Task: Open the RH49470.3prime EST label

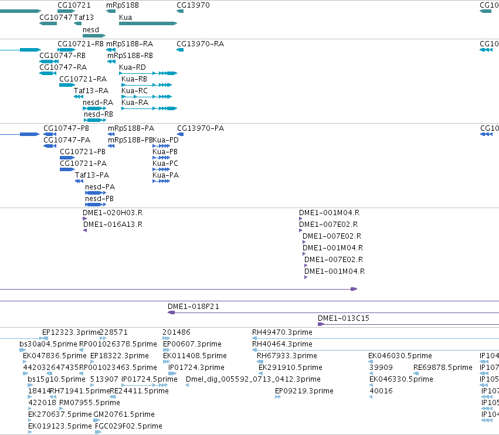Action: click(282, 332)
